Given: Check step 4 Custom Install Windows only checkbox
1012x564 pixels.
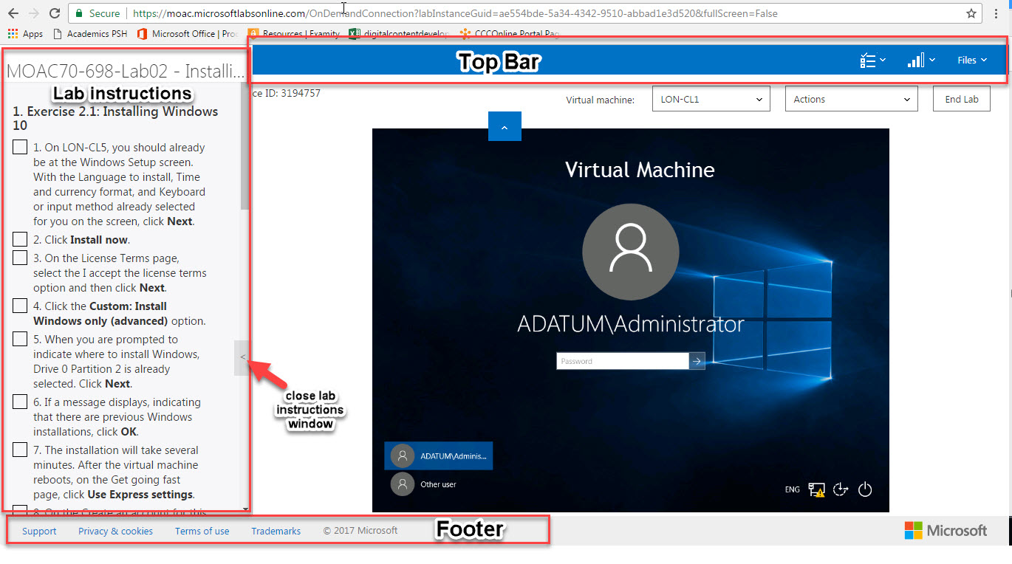Looking at the screenshot, I should pos(21,306).
